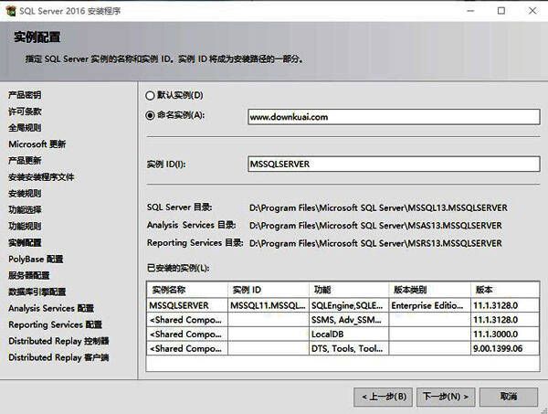Maximize the installer window
The height and width of the screenshot is (414, 548).
(501, 10)
